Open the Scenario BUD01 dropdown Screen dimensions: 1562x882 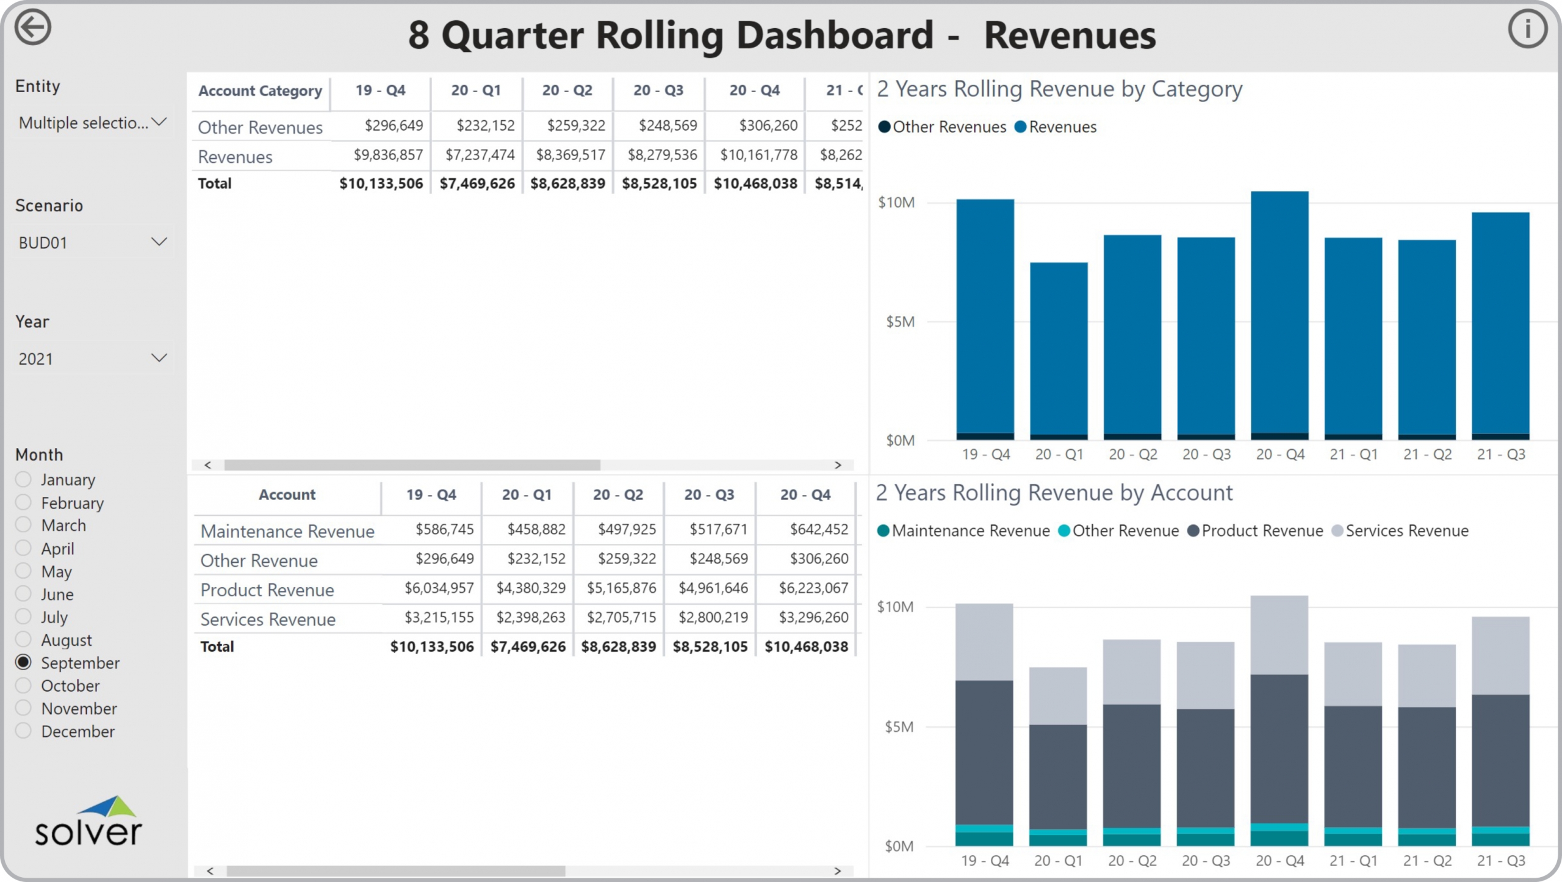[x=159, y=242]
